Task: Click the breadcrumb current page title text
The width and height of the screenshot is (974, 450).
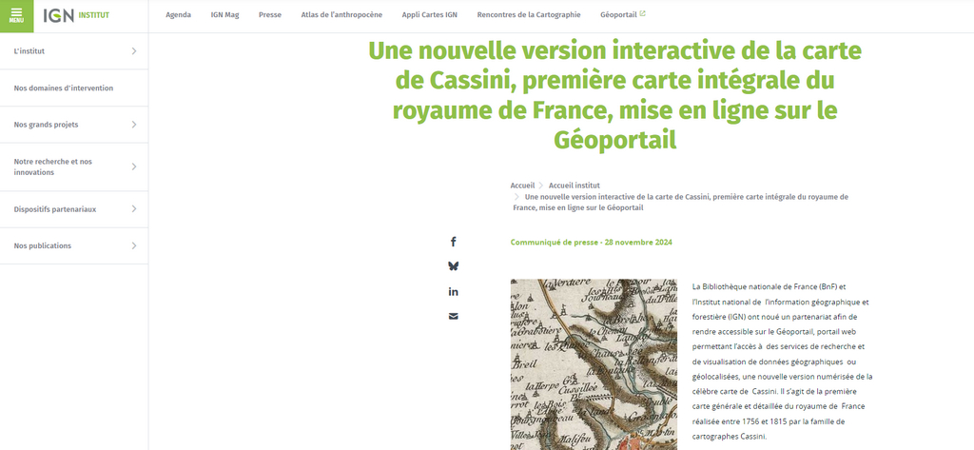Action: [681, 202]
